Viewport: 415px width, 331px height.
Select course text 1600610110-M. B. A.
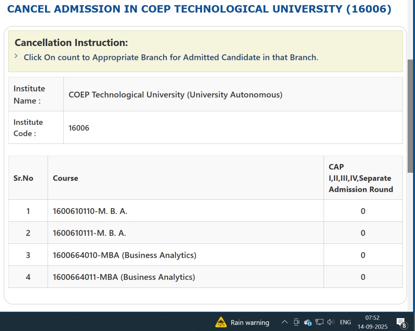90,211
